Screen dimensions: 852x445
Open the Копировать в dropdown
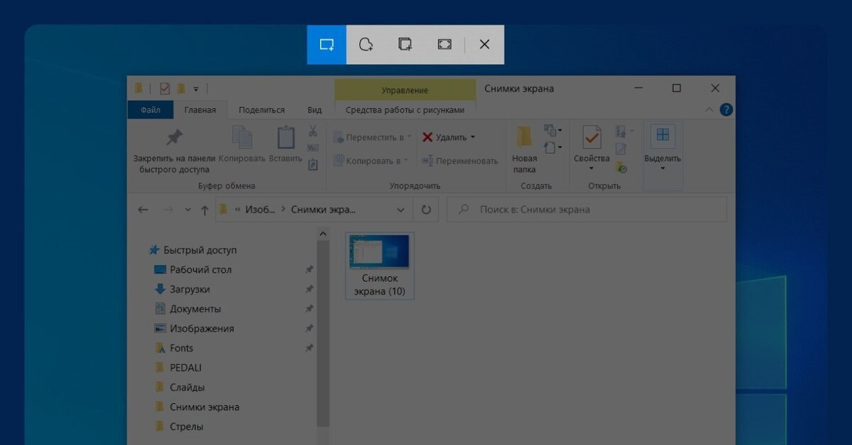(x=371, y=161)
